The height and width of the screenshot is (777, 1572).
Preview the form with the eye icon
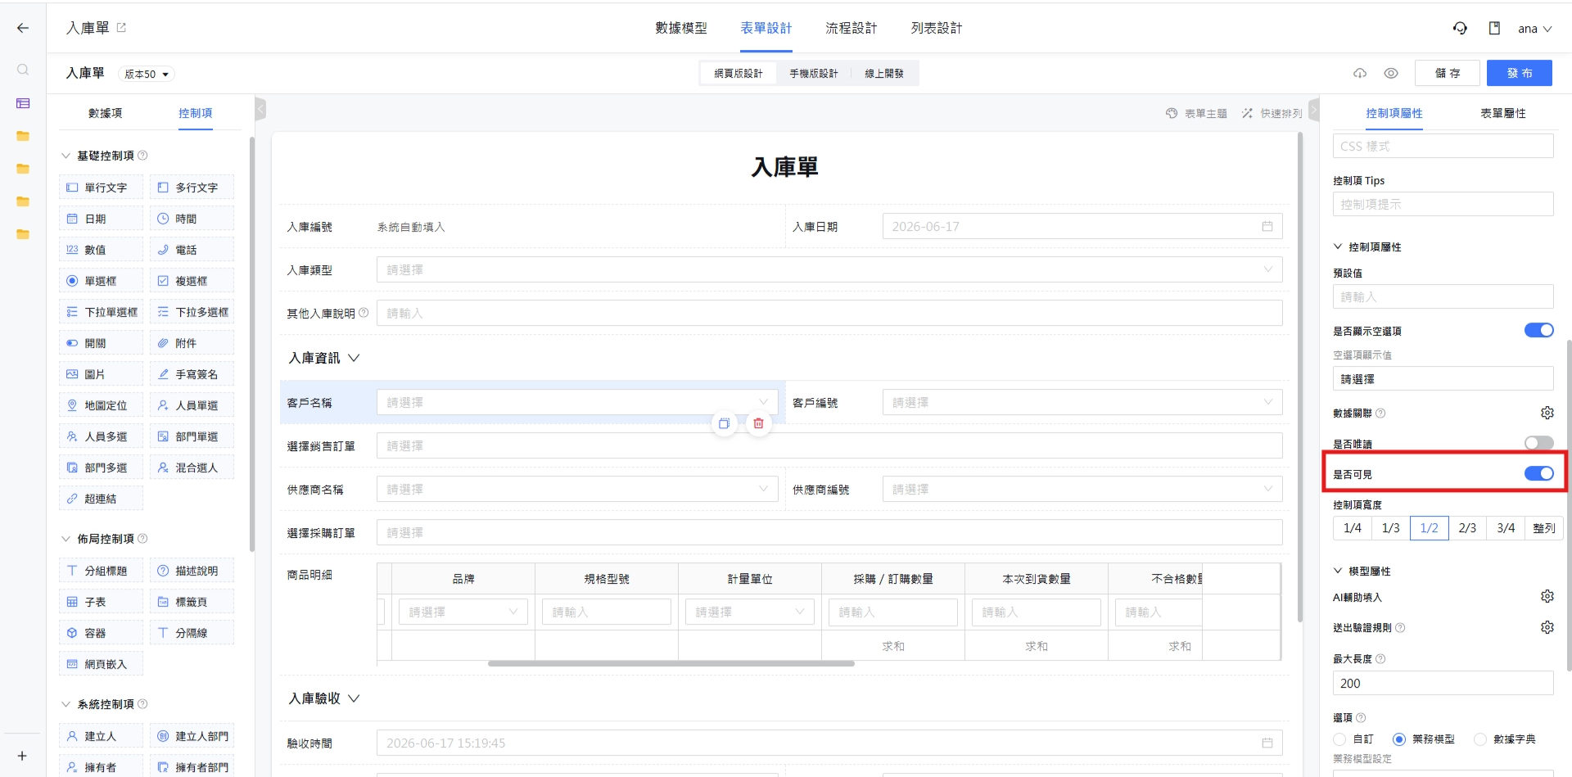pyautogui.click(x=1391, y=73)
